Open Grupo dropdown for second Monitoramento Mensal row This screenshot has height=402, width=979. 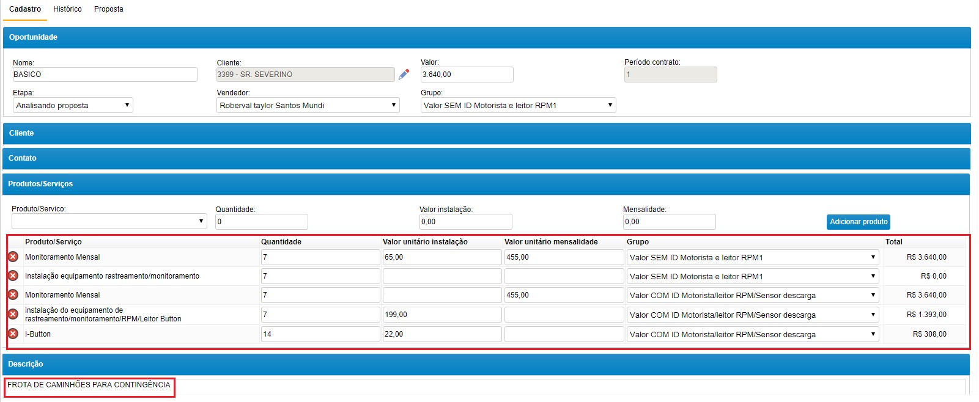[753, 295]
